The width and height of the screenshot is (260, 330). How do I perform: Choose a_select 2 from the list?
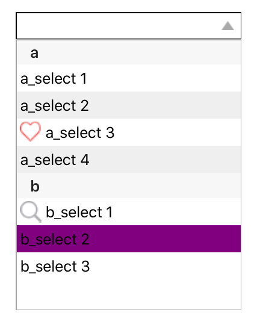[129, 105]
